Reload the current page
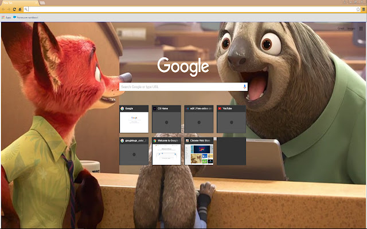The height and width of the screenshot is (229, 367). (14, 9)
